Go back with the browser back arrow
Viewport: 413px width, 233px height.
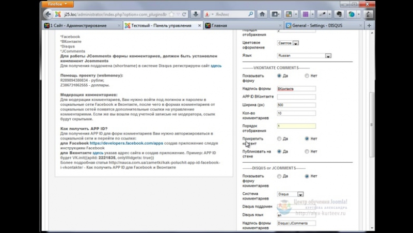coord(48,14)
